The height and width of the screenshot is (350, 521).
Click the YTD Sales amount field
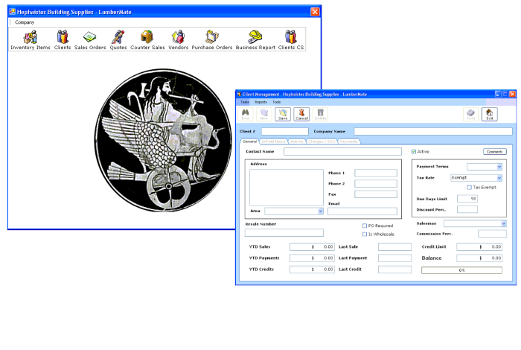[x=312, y=247]
